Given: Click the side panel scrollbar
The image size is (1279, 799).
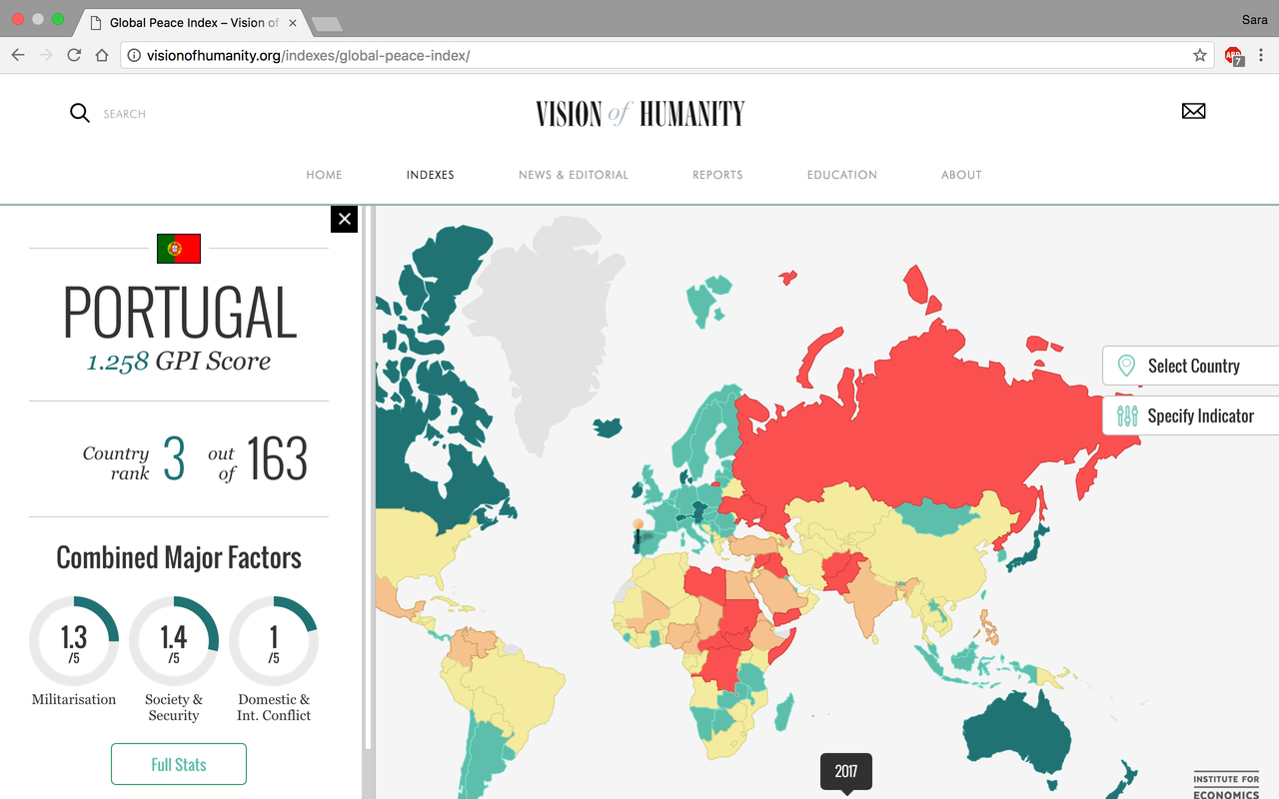Looking at the screenshot, I should pos(368,478).
